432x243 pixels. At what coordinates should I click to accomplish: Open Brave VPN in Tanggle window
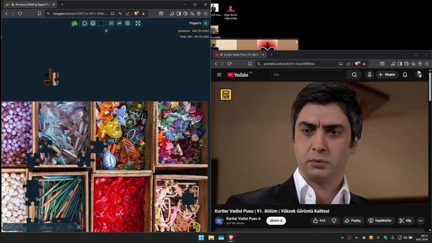(x=199, y=13)
